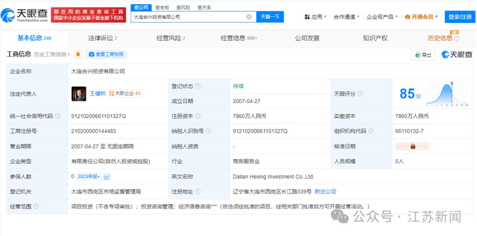The width and height of the screenshot is (477, 236).
Task: Click the 附近公司 link in registered address
Action: tap(325, 191)
